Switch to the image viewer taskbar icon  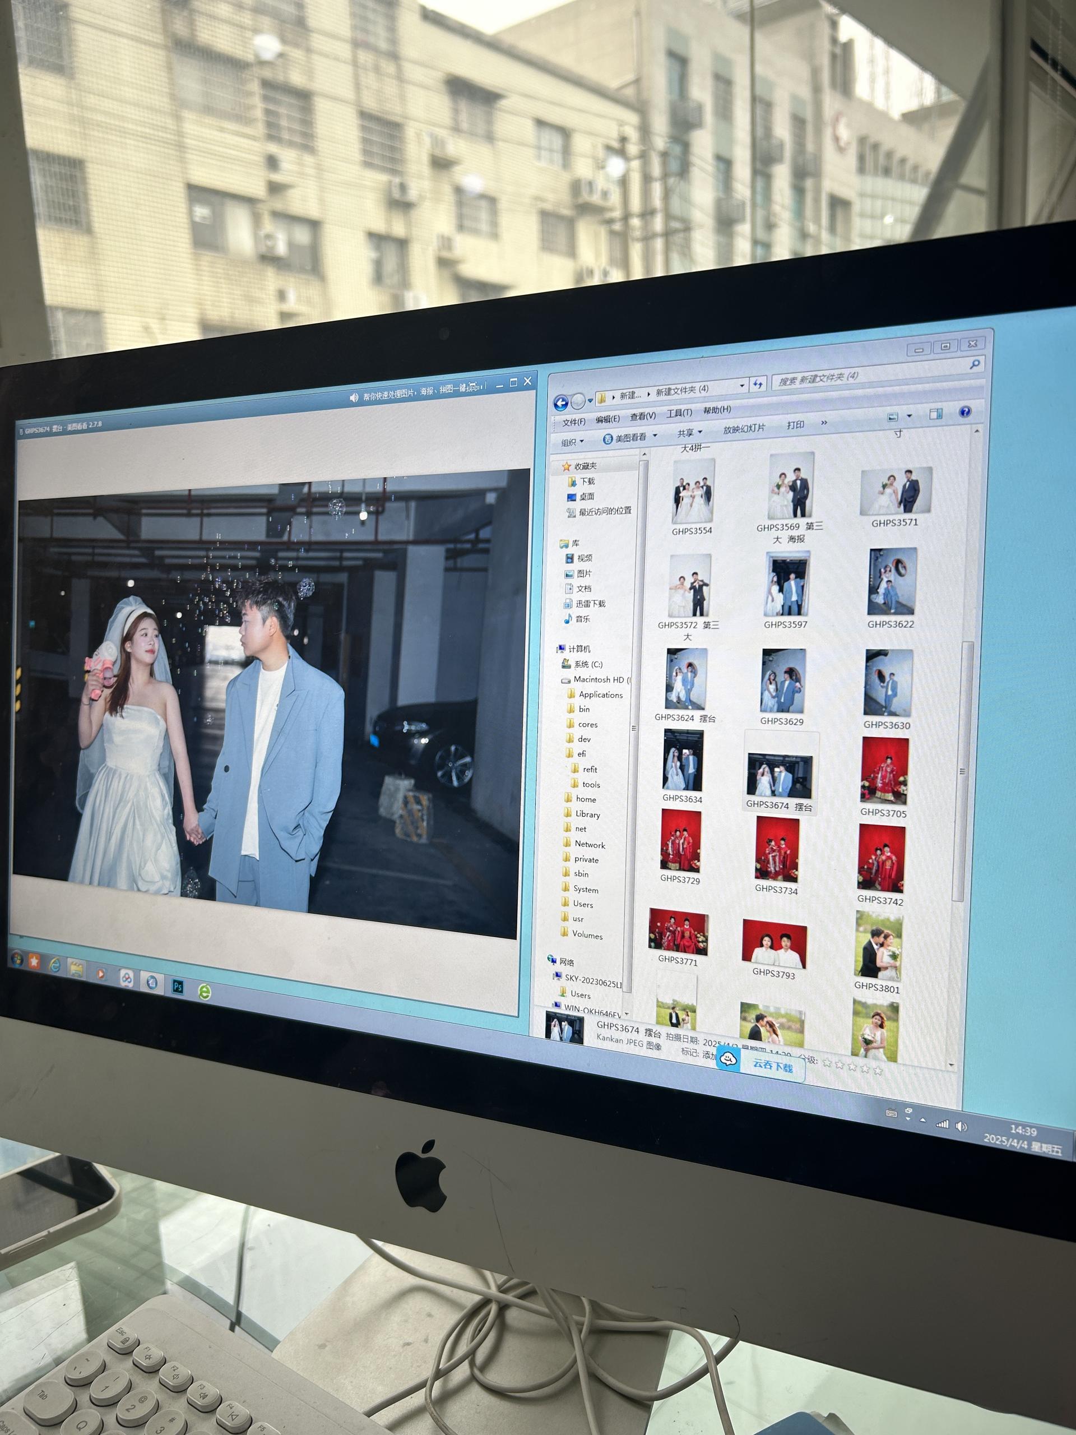152,982
